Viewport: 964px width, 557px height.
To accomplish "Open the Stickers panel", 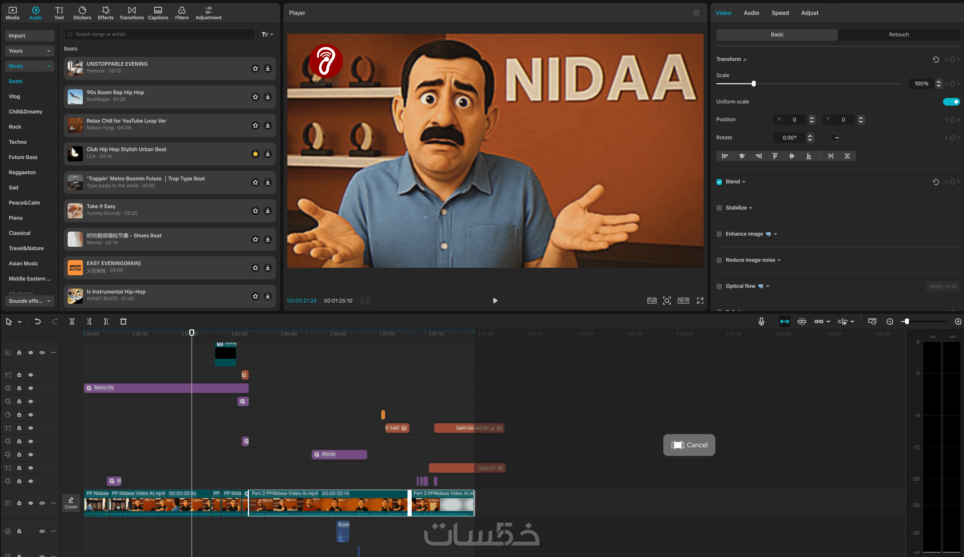I will click(82, 13).
